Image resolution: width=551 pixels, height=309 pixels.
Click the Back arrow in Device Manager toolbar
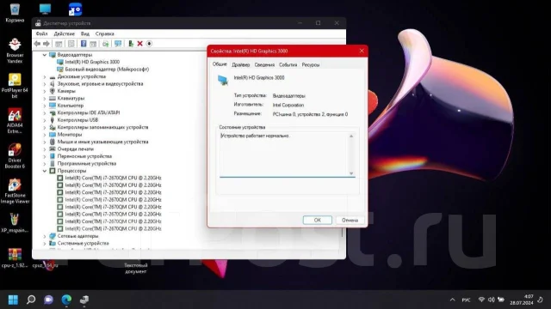tap(37, 44)
